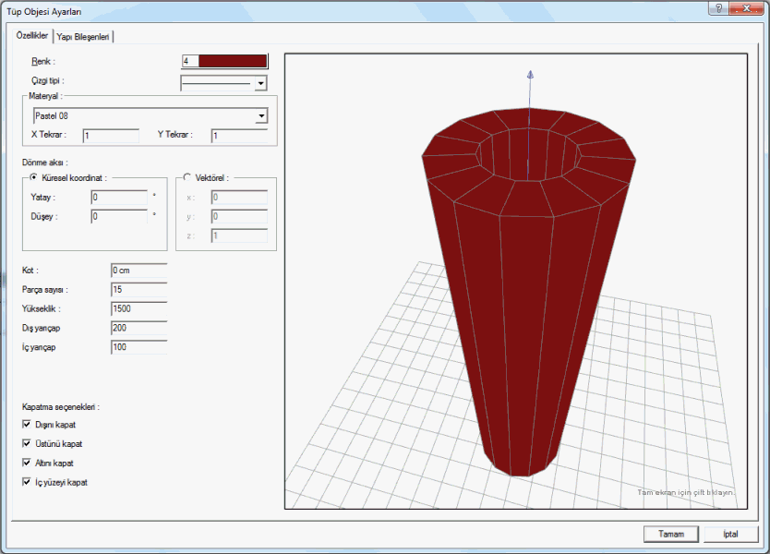Close the Tüp Objesi Ayarları dialog
The width and height of the screenshot is (770, 554).
coord(746,8)
